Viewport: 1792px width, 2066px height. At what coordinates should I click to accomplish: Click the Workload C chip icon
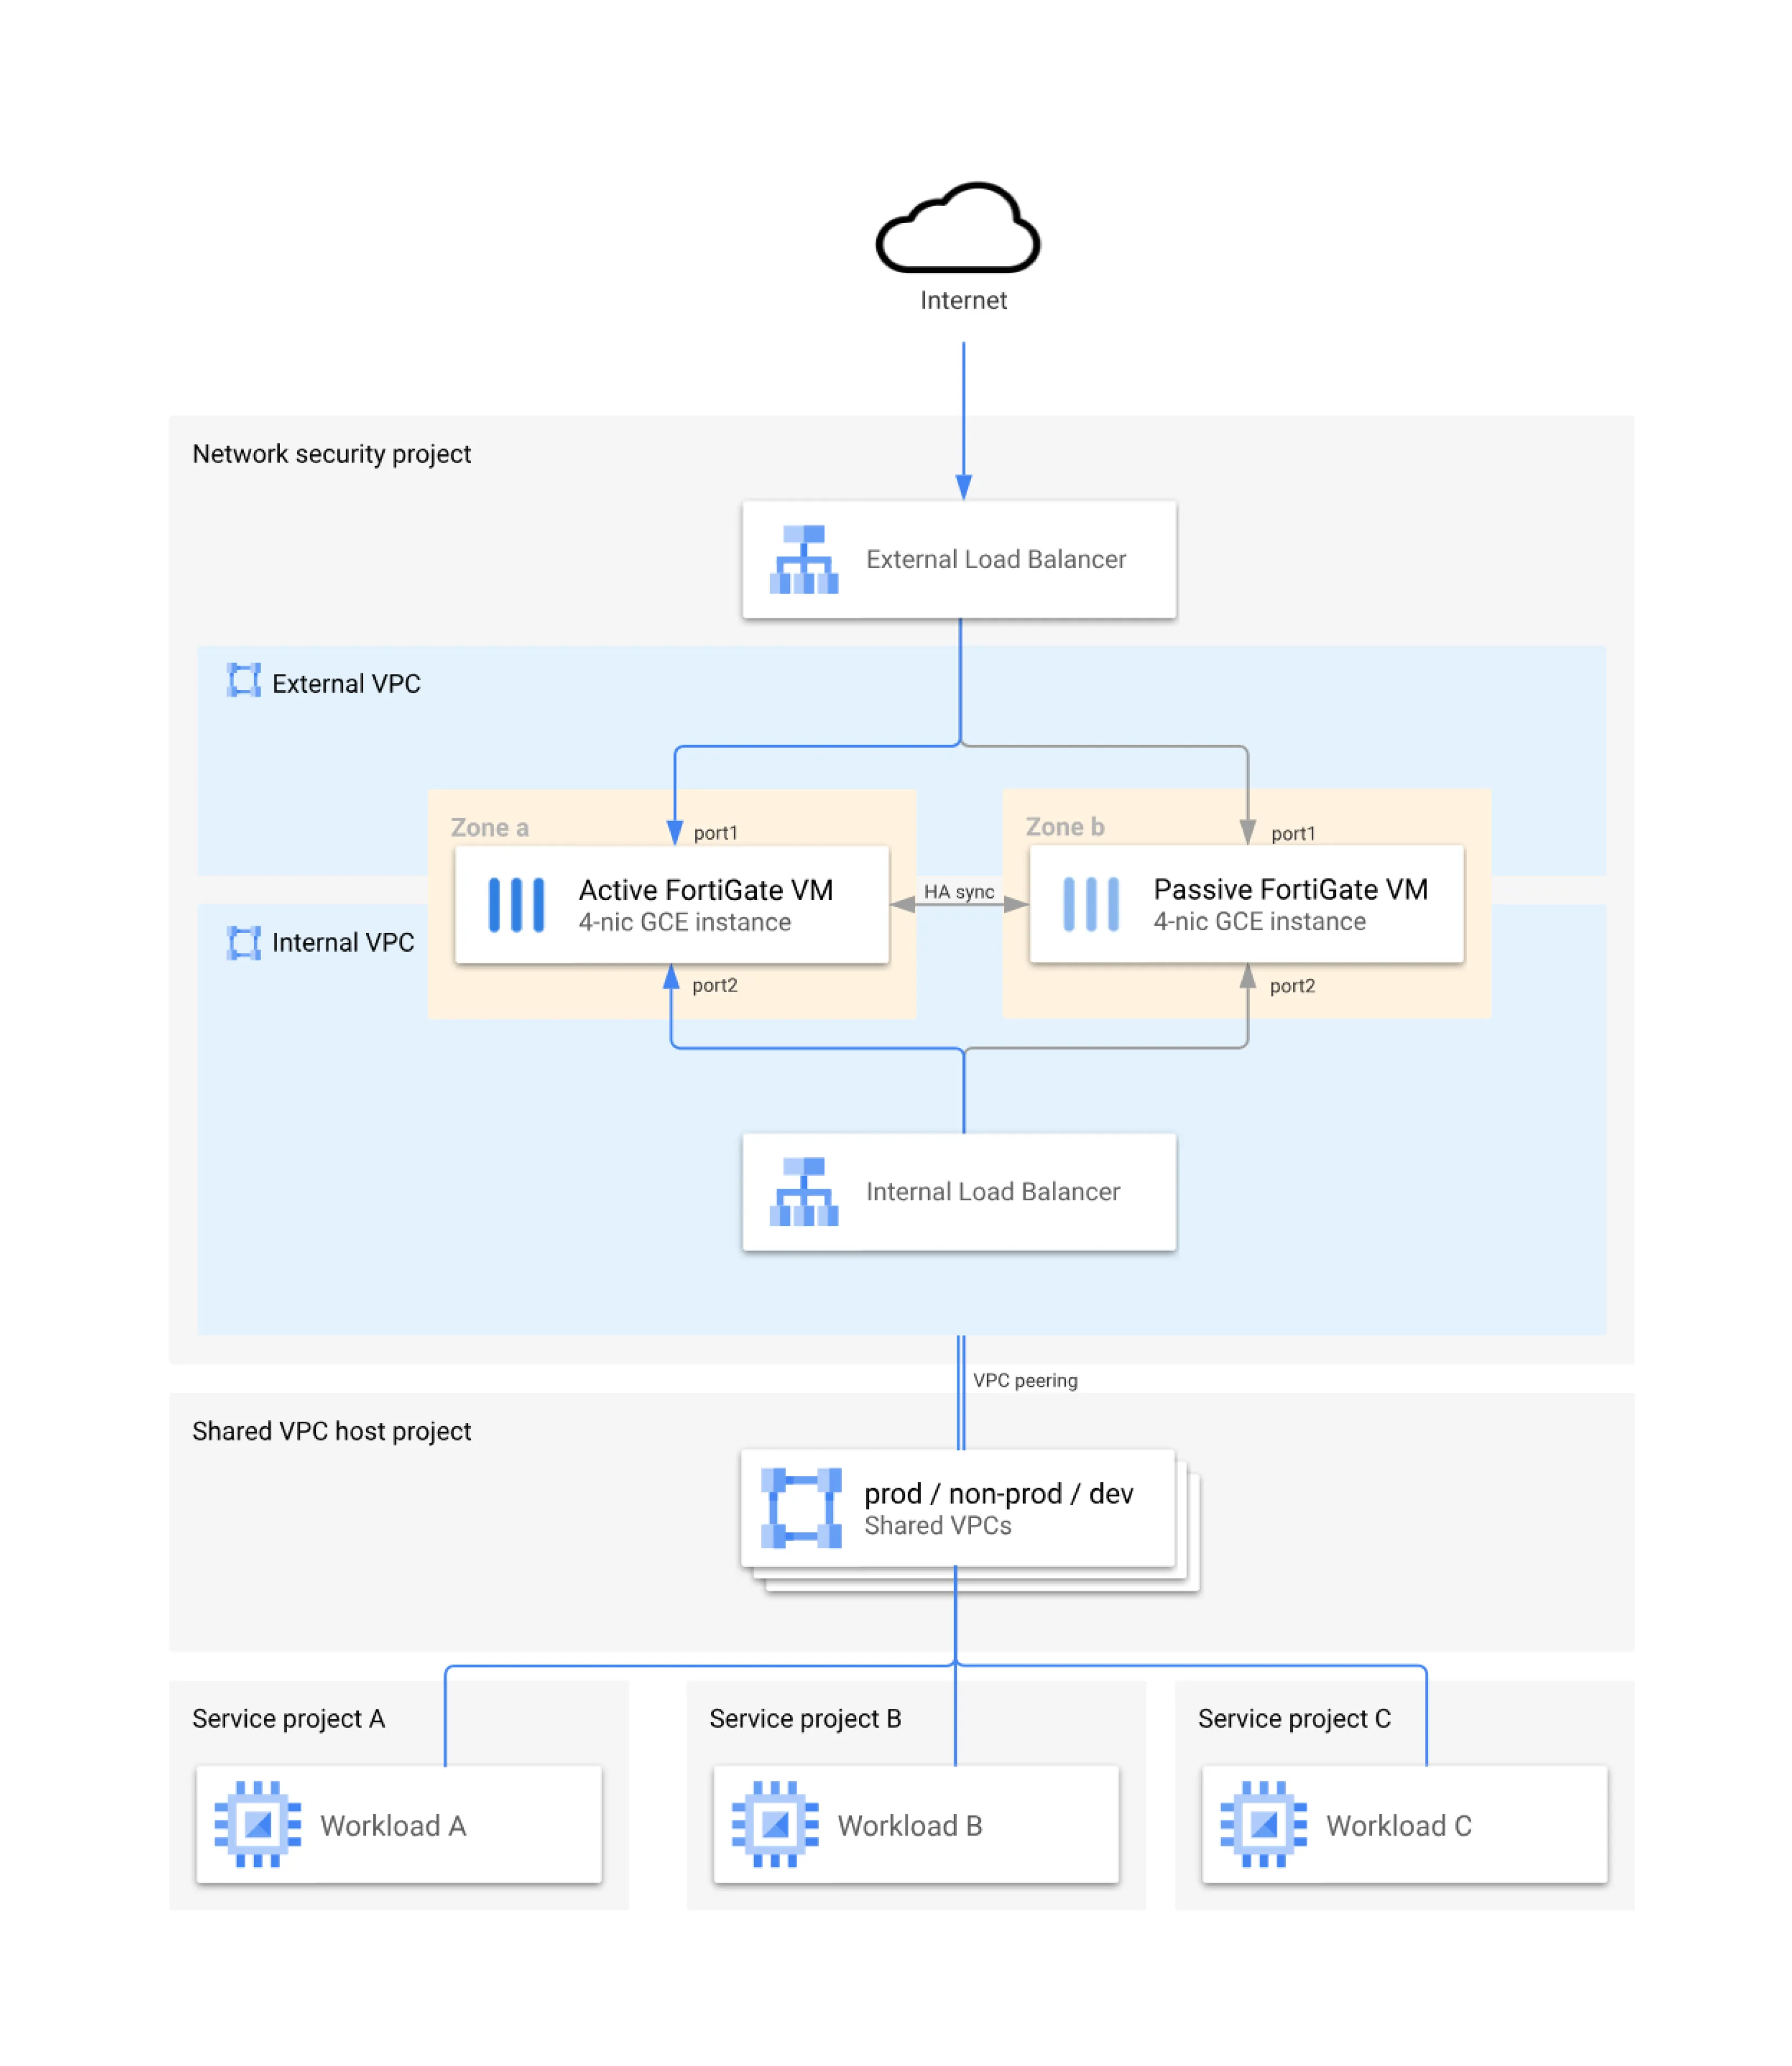point(1263,1824)
